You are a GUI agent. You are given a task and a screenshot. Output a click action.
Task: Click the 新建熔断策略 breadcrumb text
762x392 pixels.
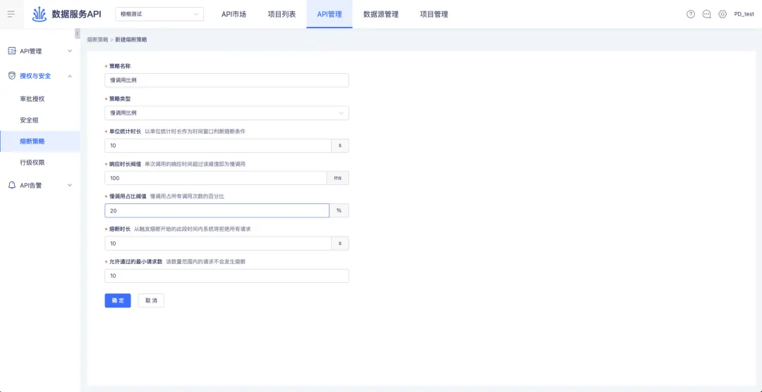pyautogui.click(x=131, y=39)
